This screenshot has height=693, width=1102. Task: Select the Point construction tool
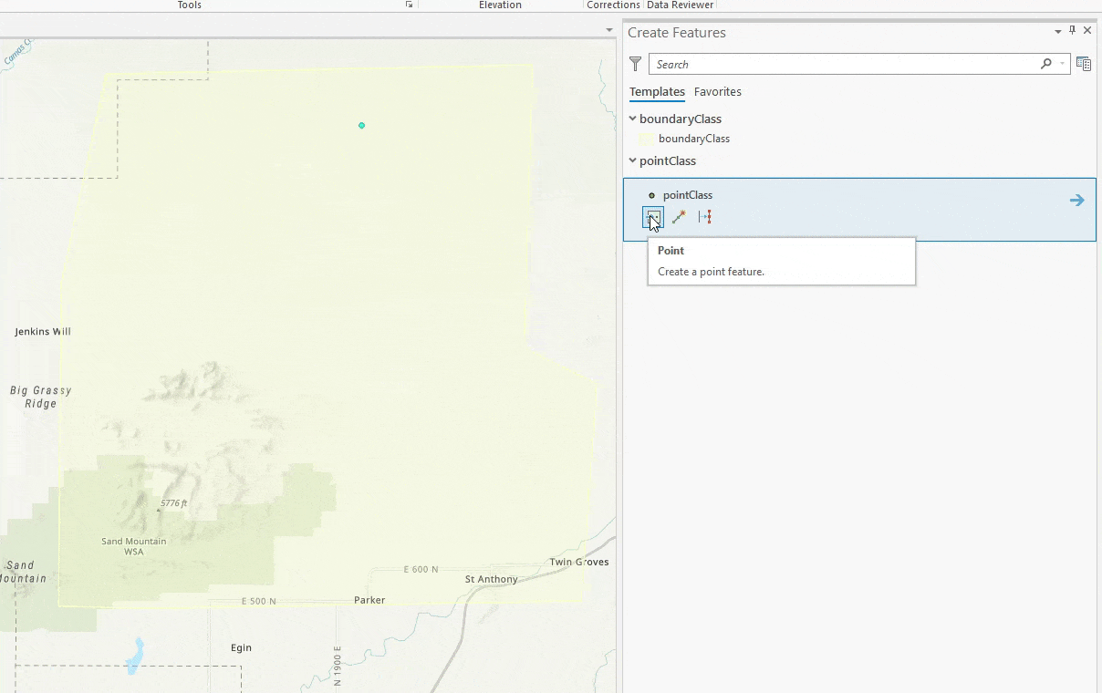coord(652,217)
